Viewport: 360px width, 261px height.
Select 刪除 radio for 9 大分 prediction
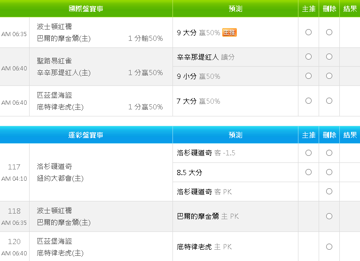pos(329,32)
